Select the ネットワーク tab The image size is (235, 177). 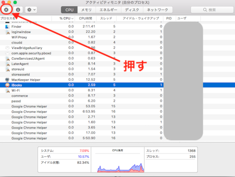click(157, 9)
